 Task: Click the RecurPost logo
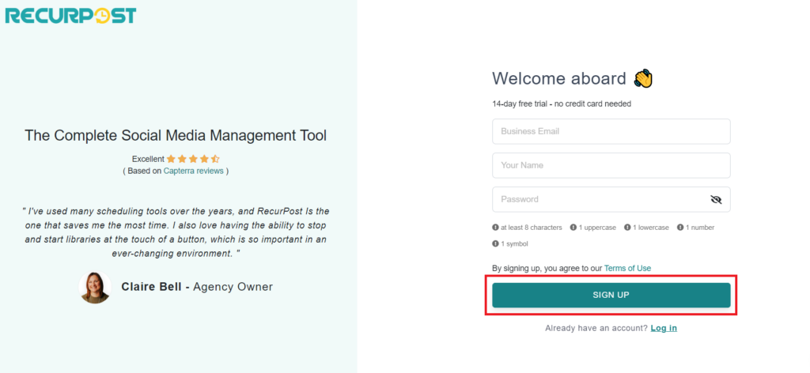tap(70, 16)
